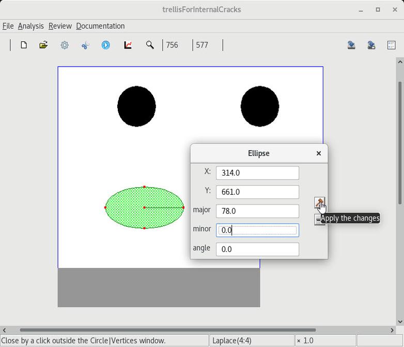Close the Ellipse dialog
The image size is (404, 347).
click(319, 153)
